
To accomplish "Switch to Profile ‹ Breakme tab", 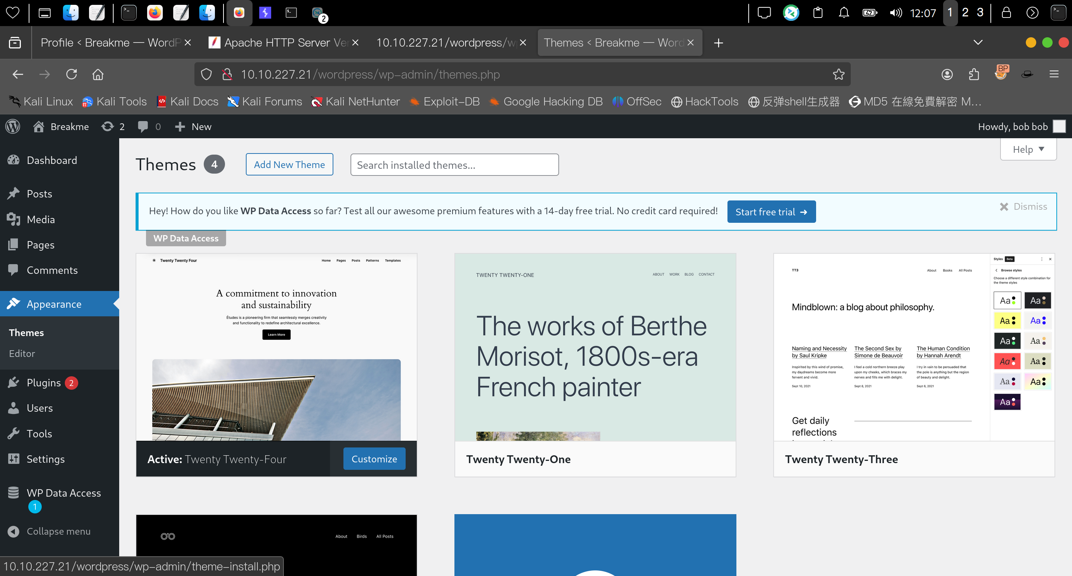I will [110, 42].
